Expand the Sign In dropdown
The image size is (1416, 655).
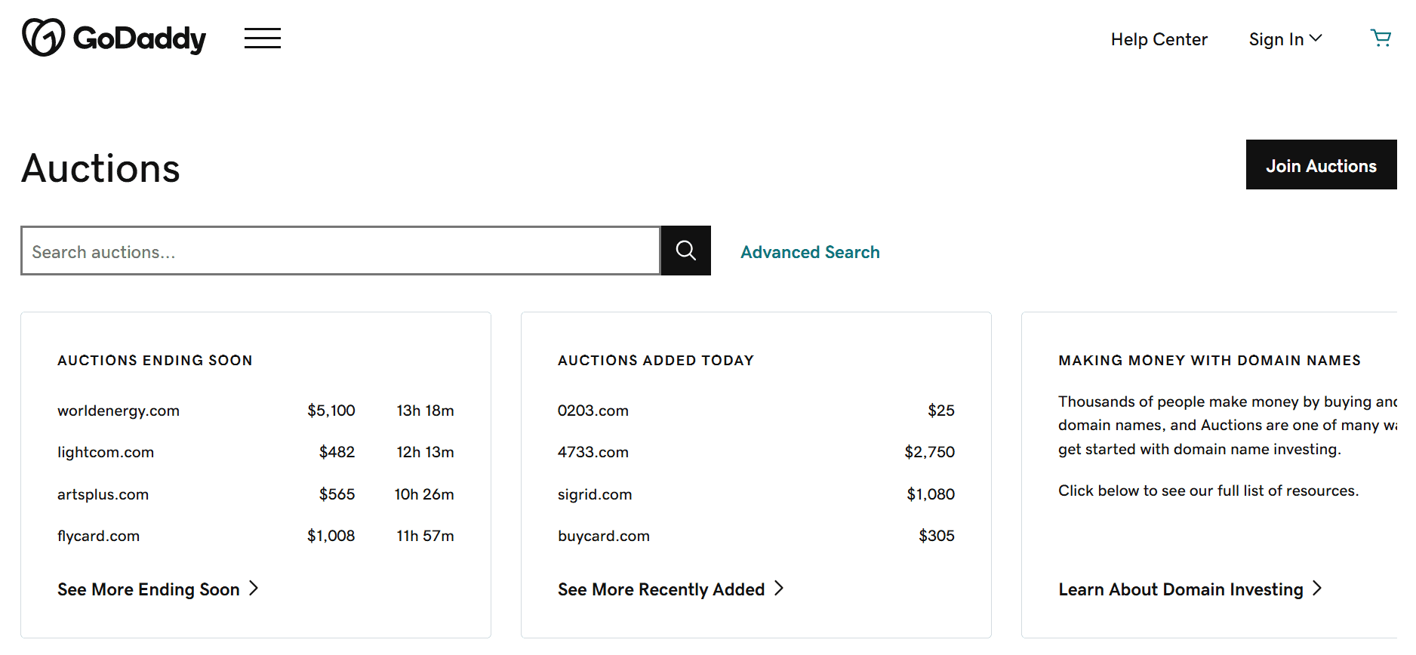(1285, 39)
